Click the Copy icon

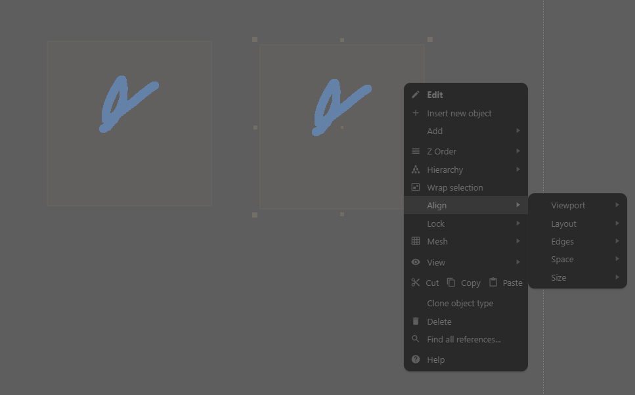coord(451,283)
